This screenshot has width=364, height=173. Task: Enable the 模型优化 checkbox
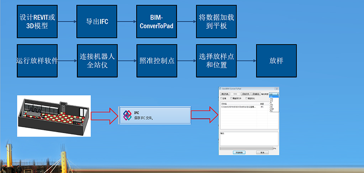coord(246,98)
